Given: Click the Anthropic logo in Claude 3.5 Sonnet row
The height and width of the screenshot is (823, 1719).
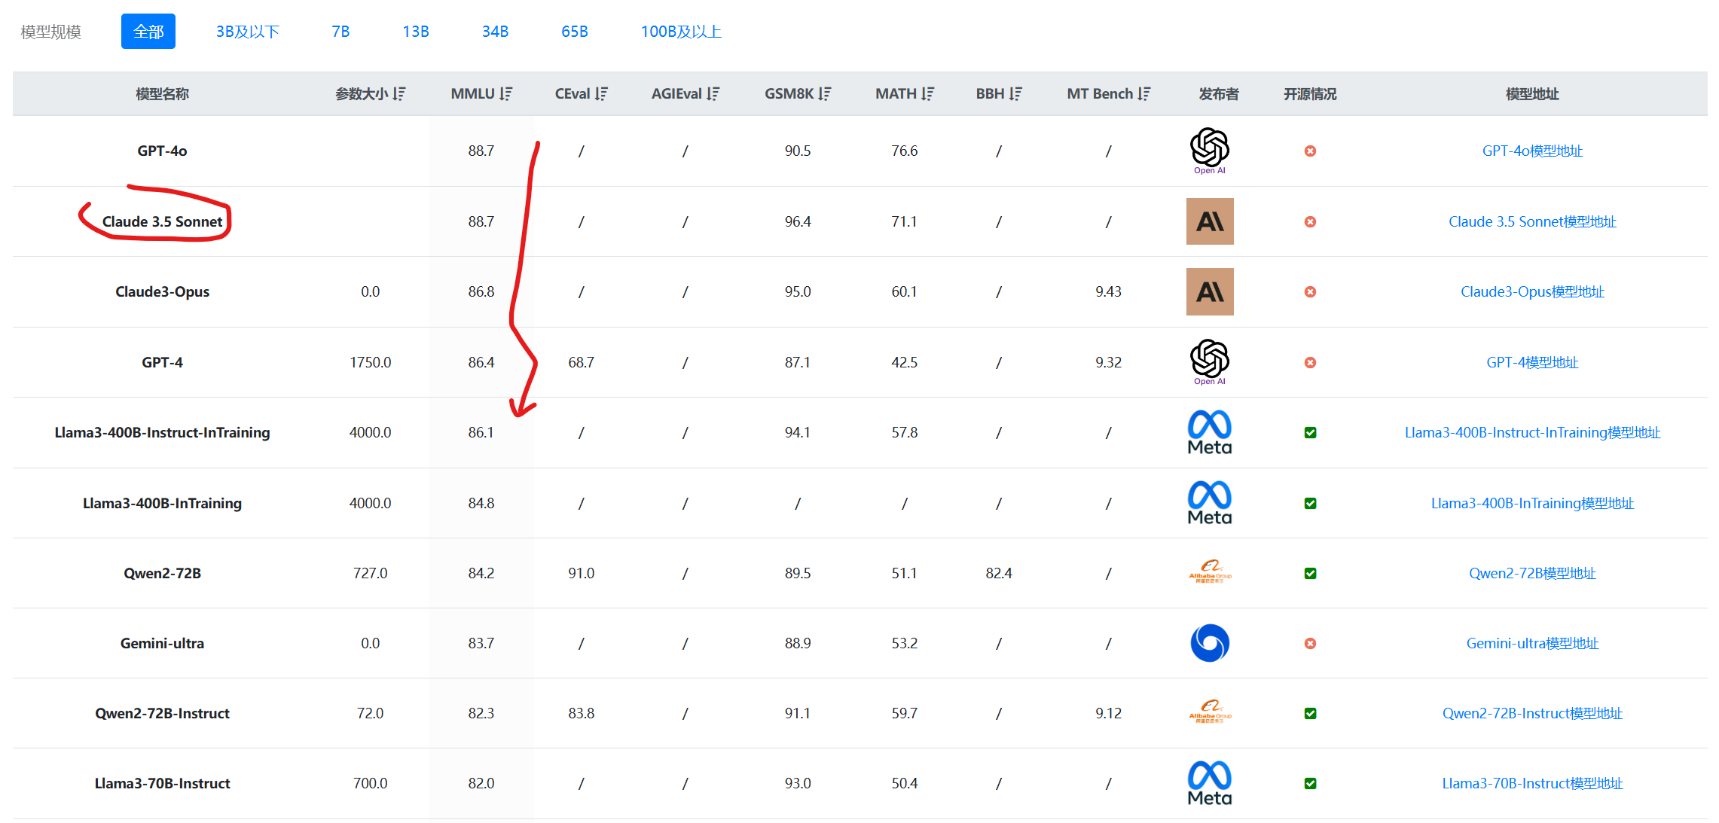Looking at the screenshot, I should click(1210, 221).
